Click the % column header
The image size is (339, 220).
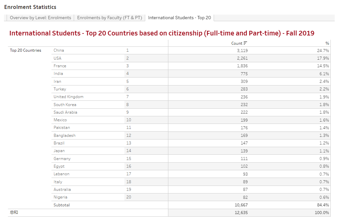327,43
